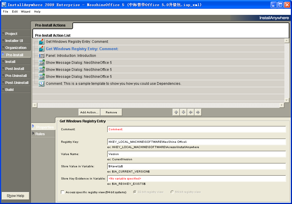Open the Edit menu
292x204 pixels.
click(15, 12)
